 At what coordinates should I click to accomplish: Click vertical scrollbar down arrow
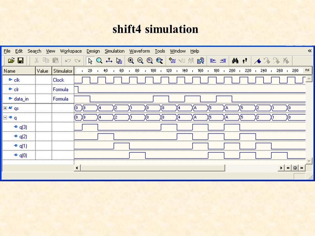pos(309,161)
